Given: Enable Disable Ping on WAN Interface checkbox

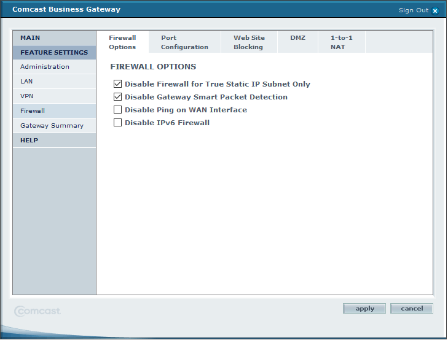Looking at the screenshot, I should tap(117, 109).
